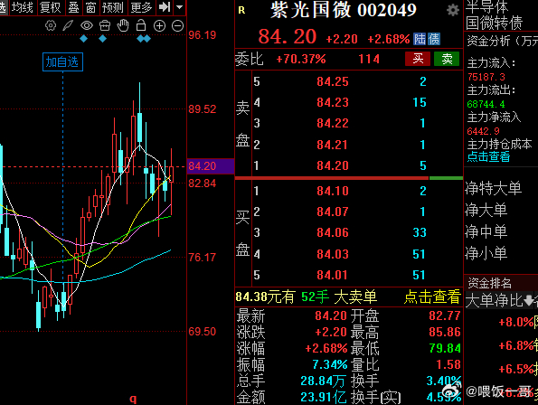The width and height of the screenshot is (538, 405).
Task: Zoom out with the minus icon
Action: coord(177,26)
